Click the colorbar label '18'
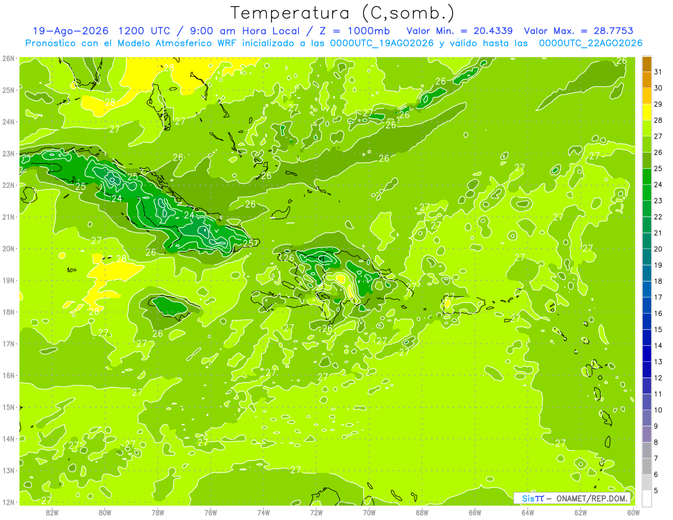Screen dimensions: 673x520 pos(658,281)
